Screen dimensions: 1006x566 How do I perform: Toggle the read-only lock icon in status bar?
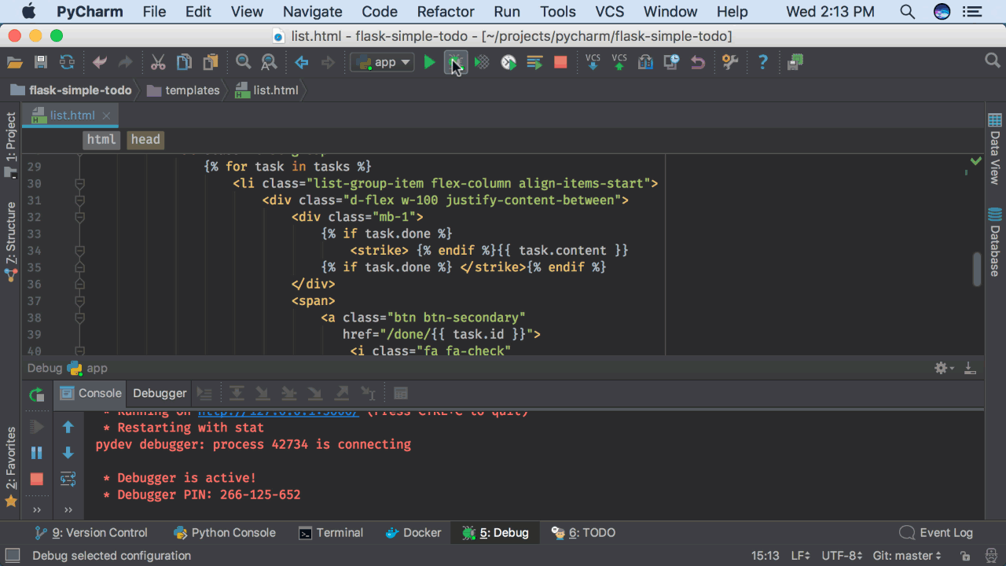coord(966,556)
